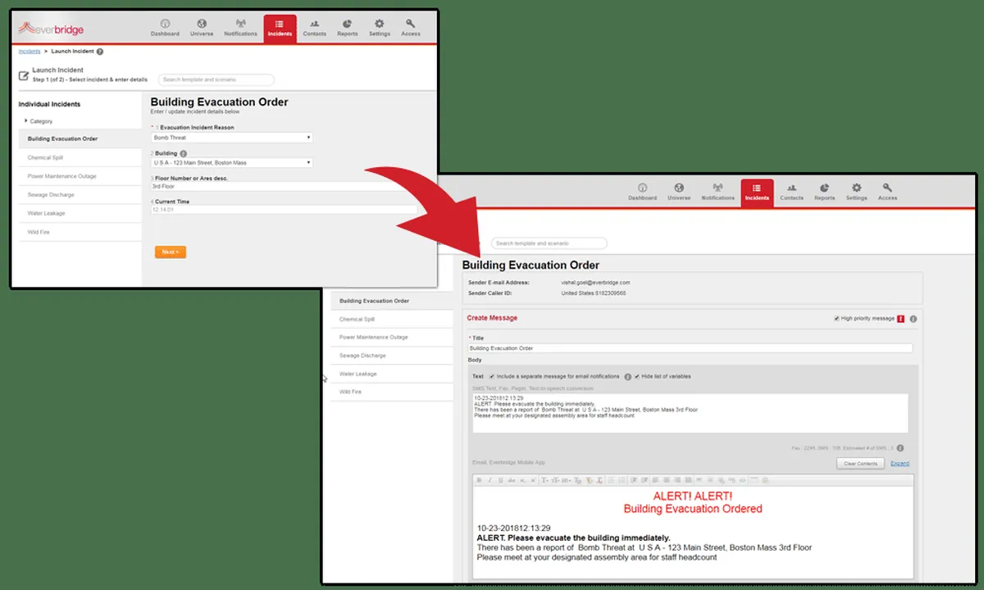Toggle Bold in the email editor toolbar
The height and width of the screenshot is (590, 984).
480,480
